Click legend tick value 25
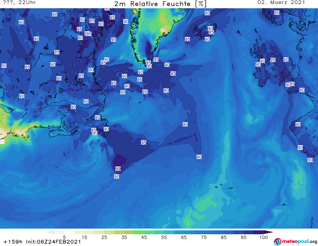The image size is (318, 246). (104, 237)
